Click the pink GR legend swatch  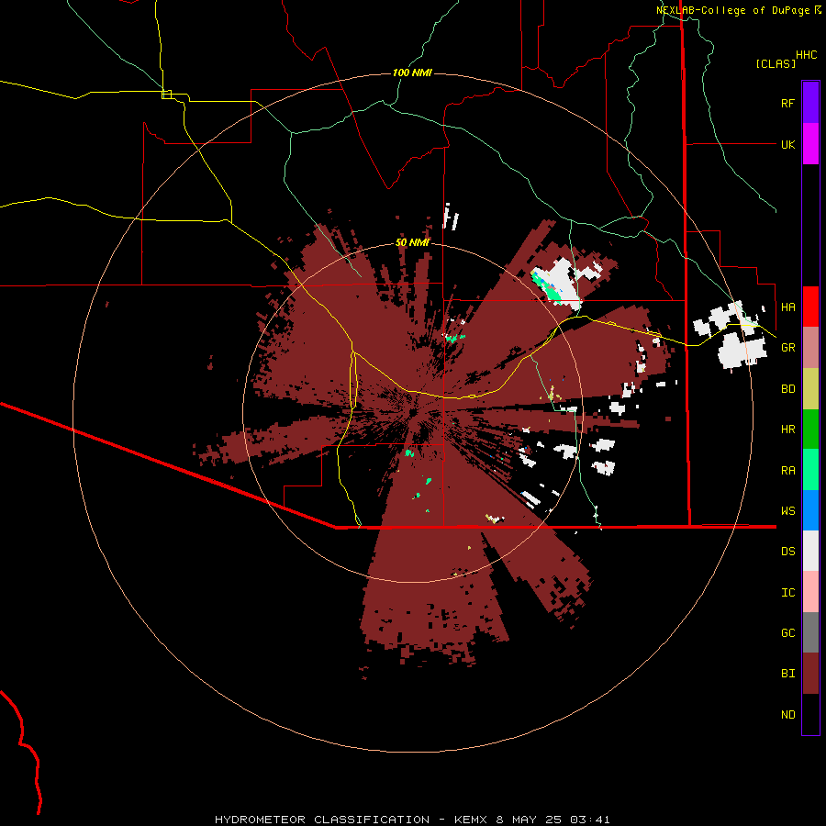810,348
